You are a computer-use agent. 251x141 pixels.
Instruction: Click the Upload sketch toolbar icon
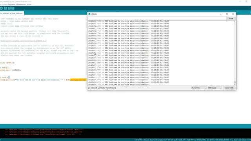(x=1, y=8)
